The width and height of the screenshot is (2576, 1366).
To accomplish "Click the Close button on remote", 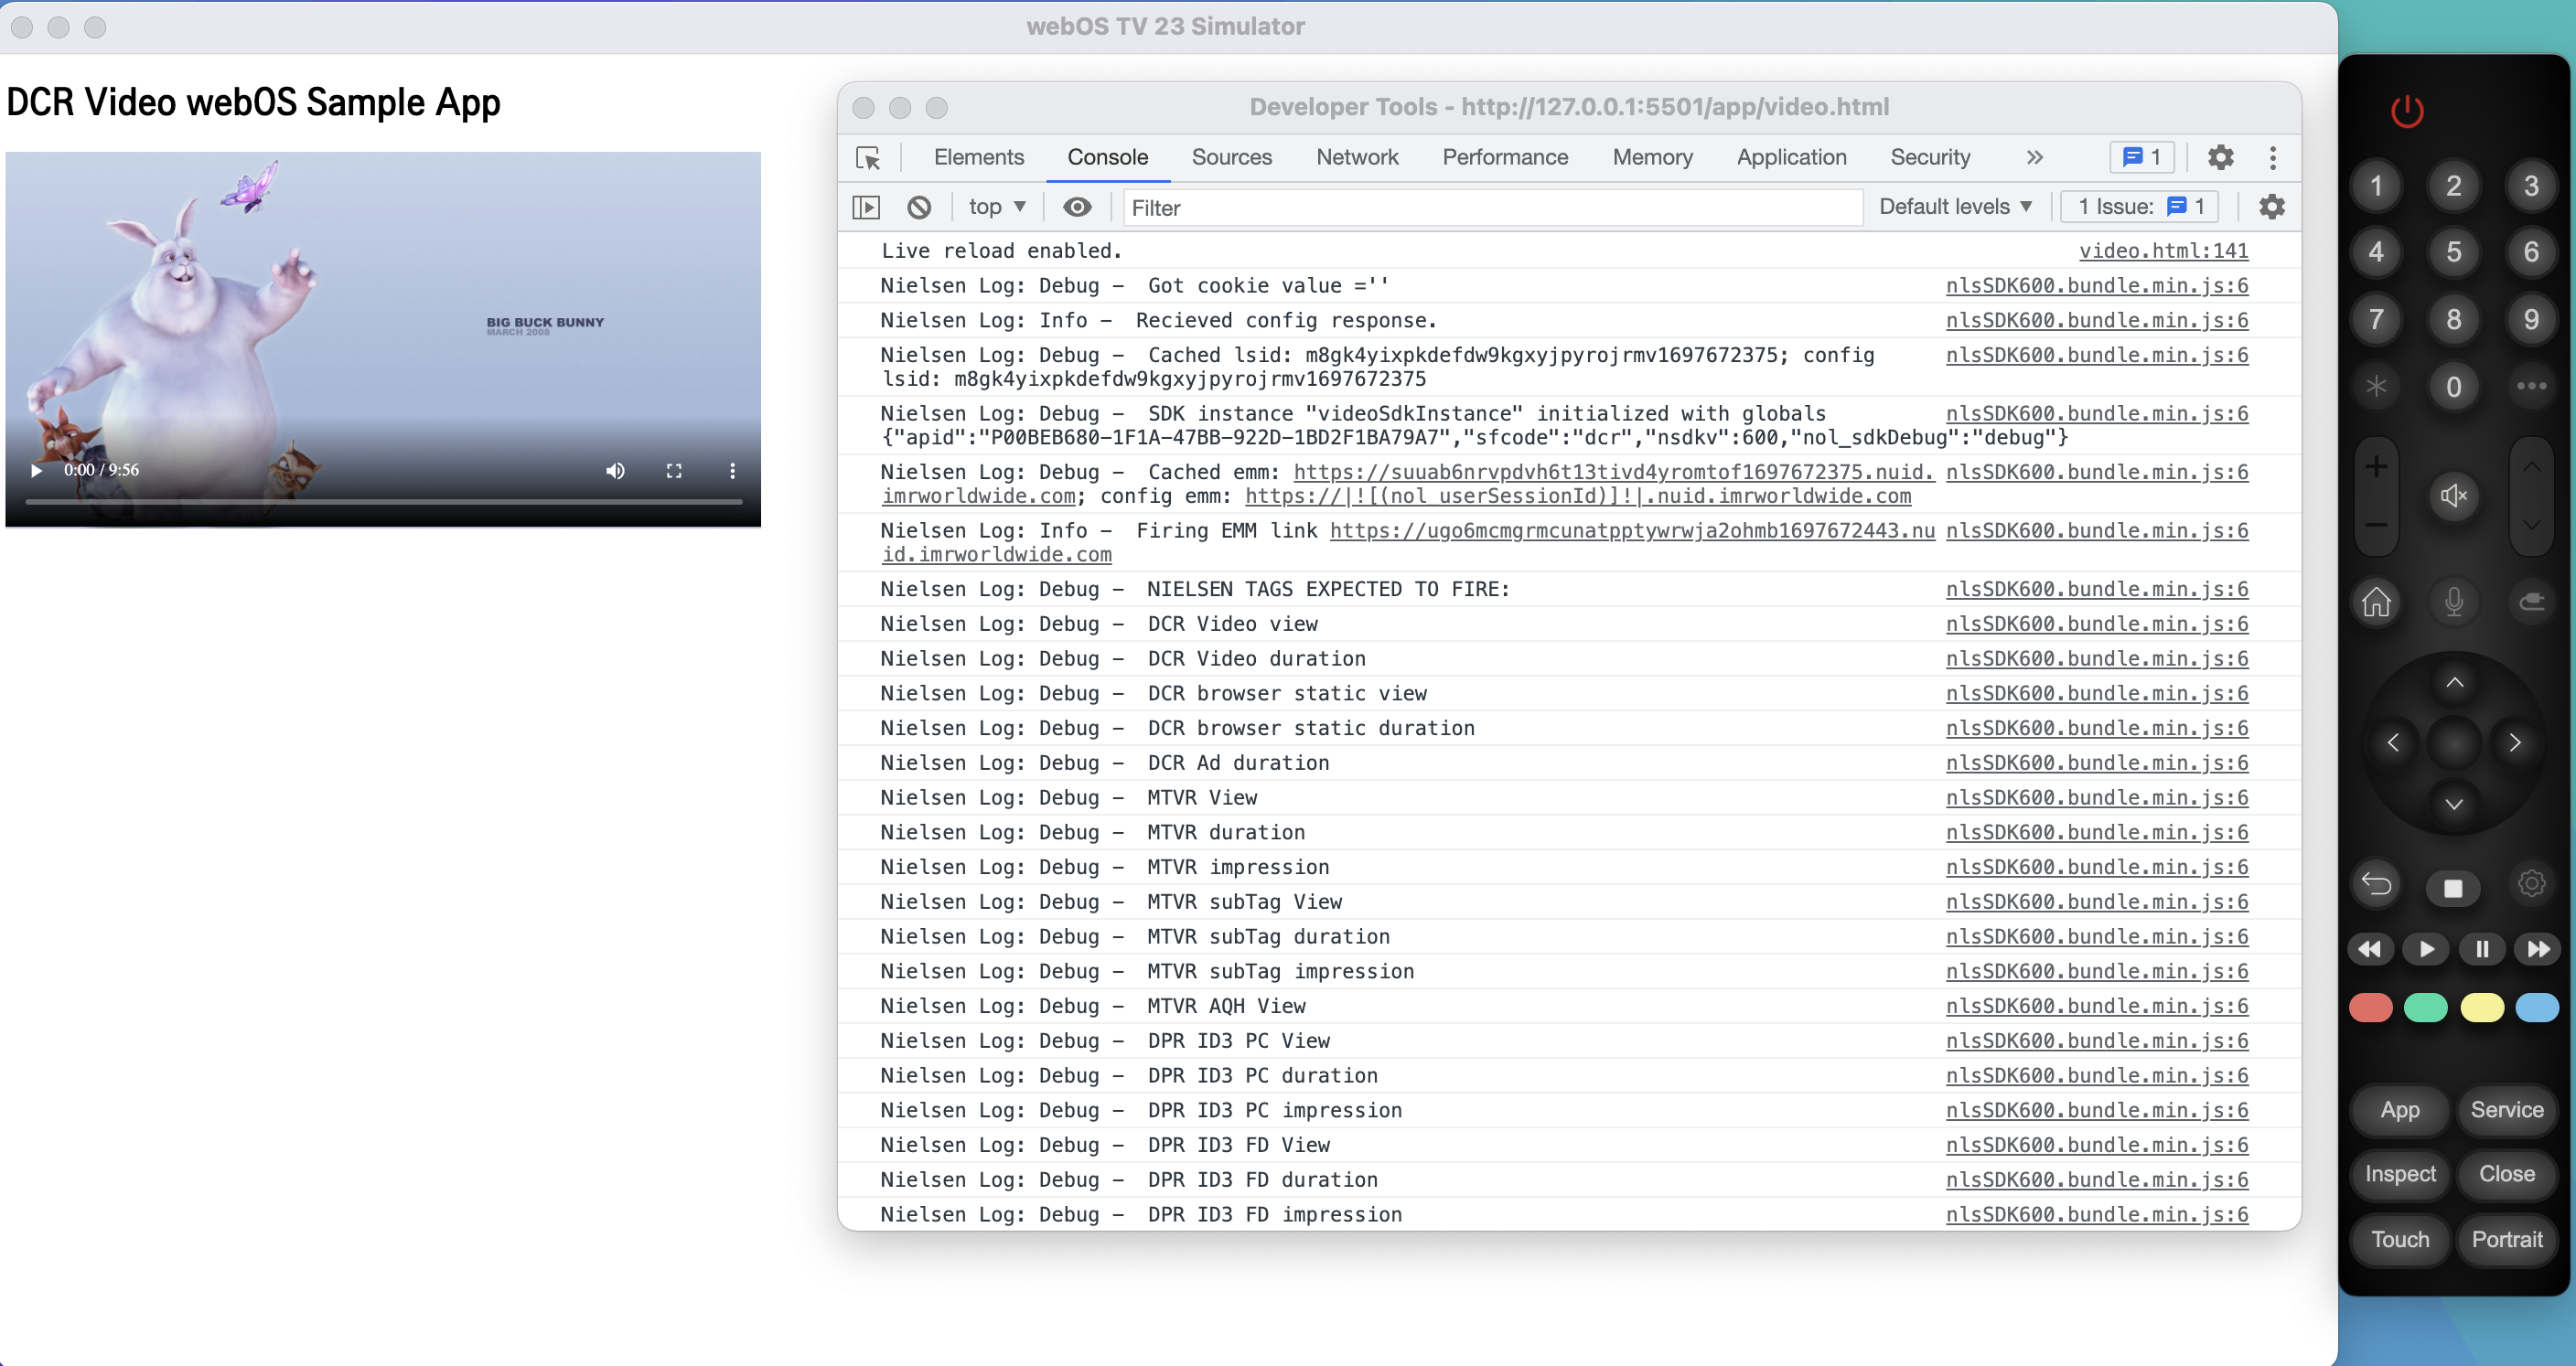I will tap(2506, 1174).
